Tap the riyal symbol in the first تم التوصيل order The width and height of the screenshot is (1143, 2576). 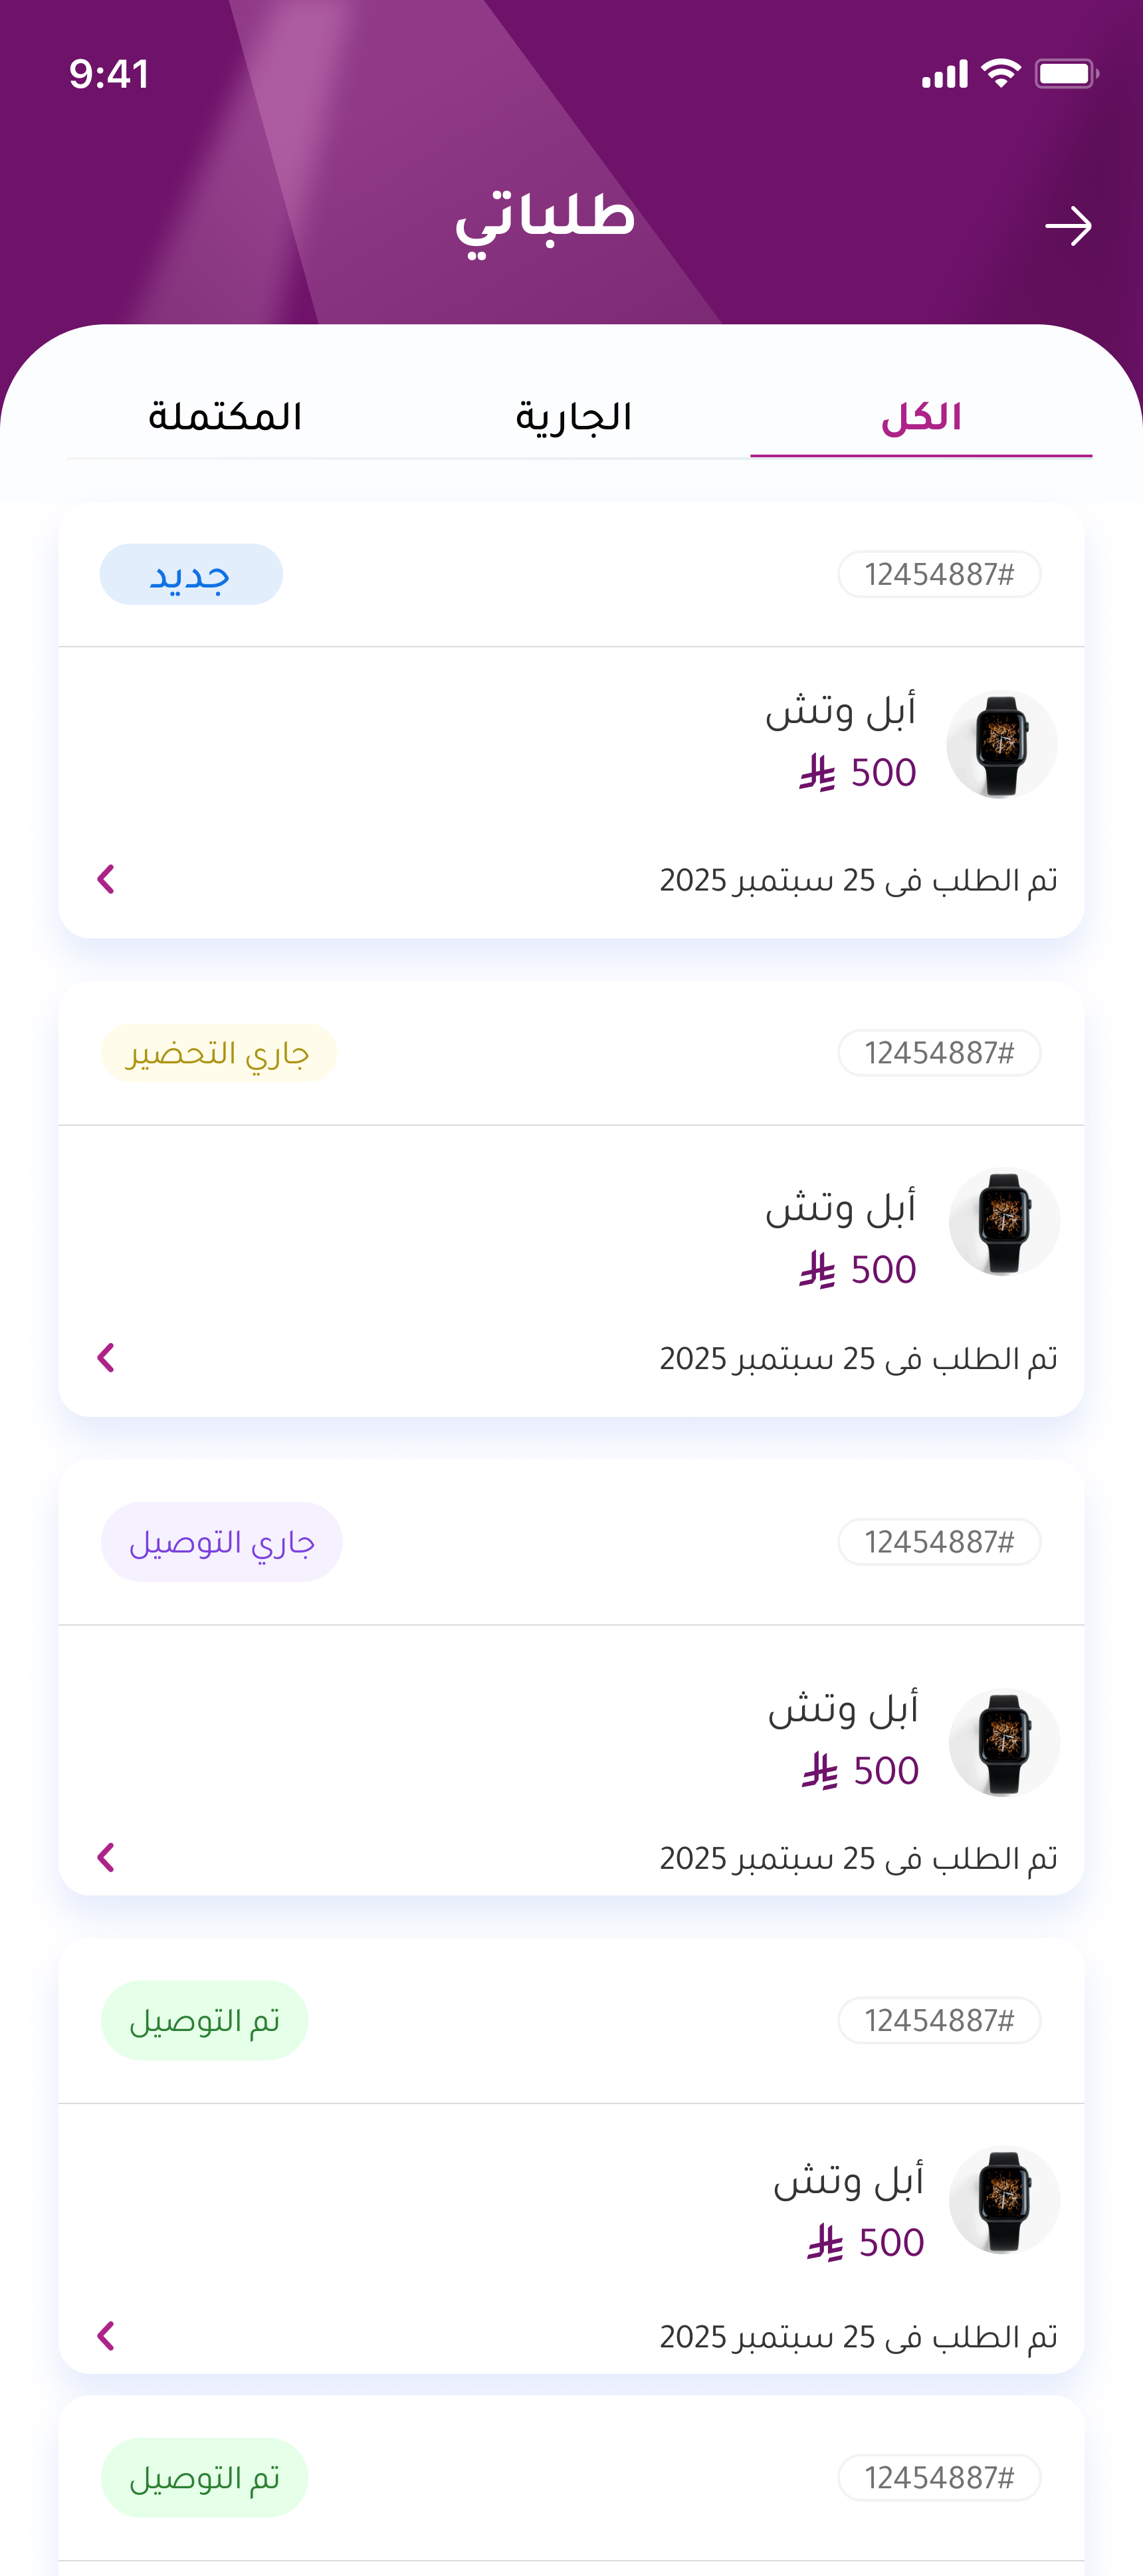click(x=825, y=2243)
